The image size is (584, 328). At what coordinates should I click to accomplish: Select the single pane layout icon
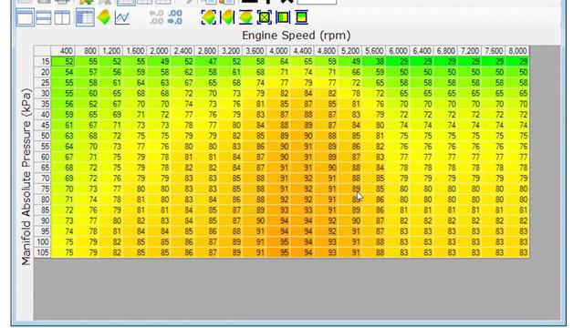click(25, 17)
